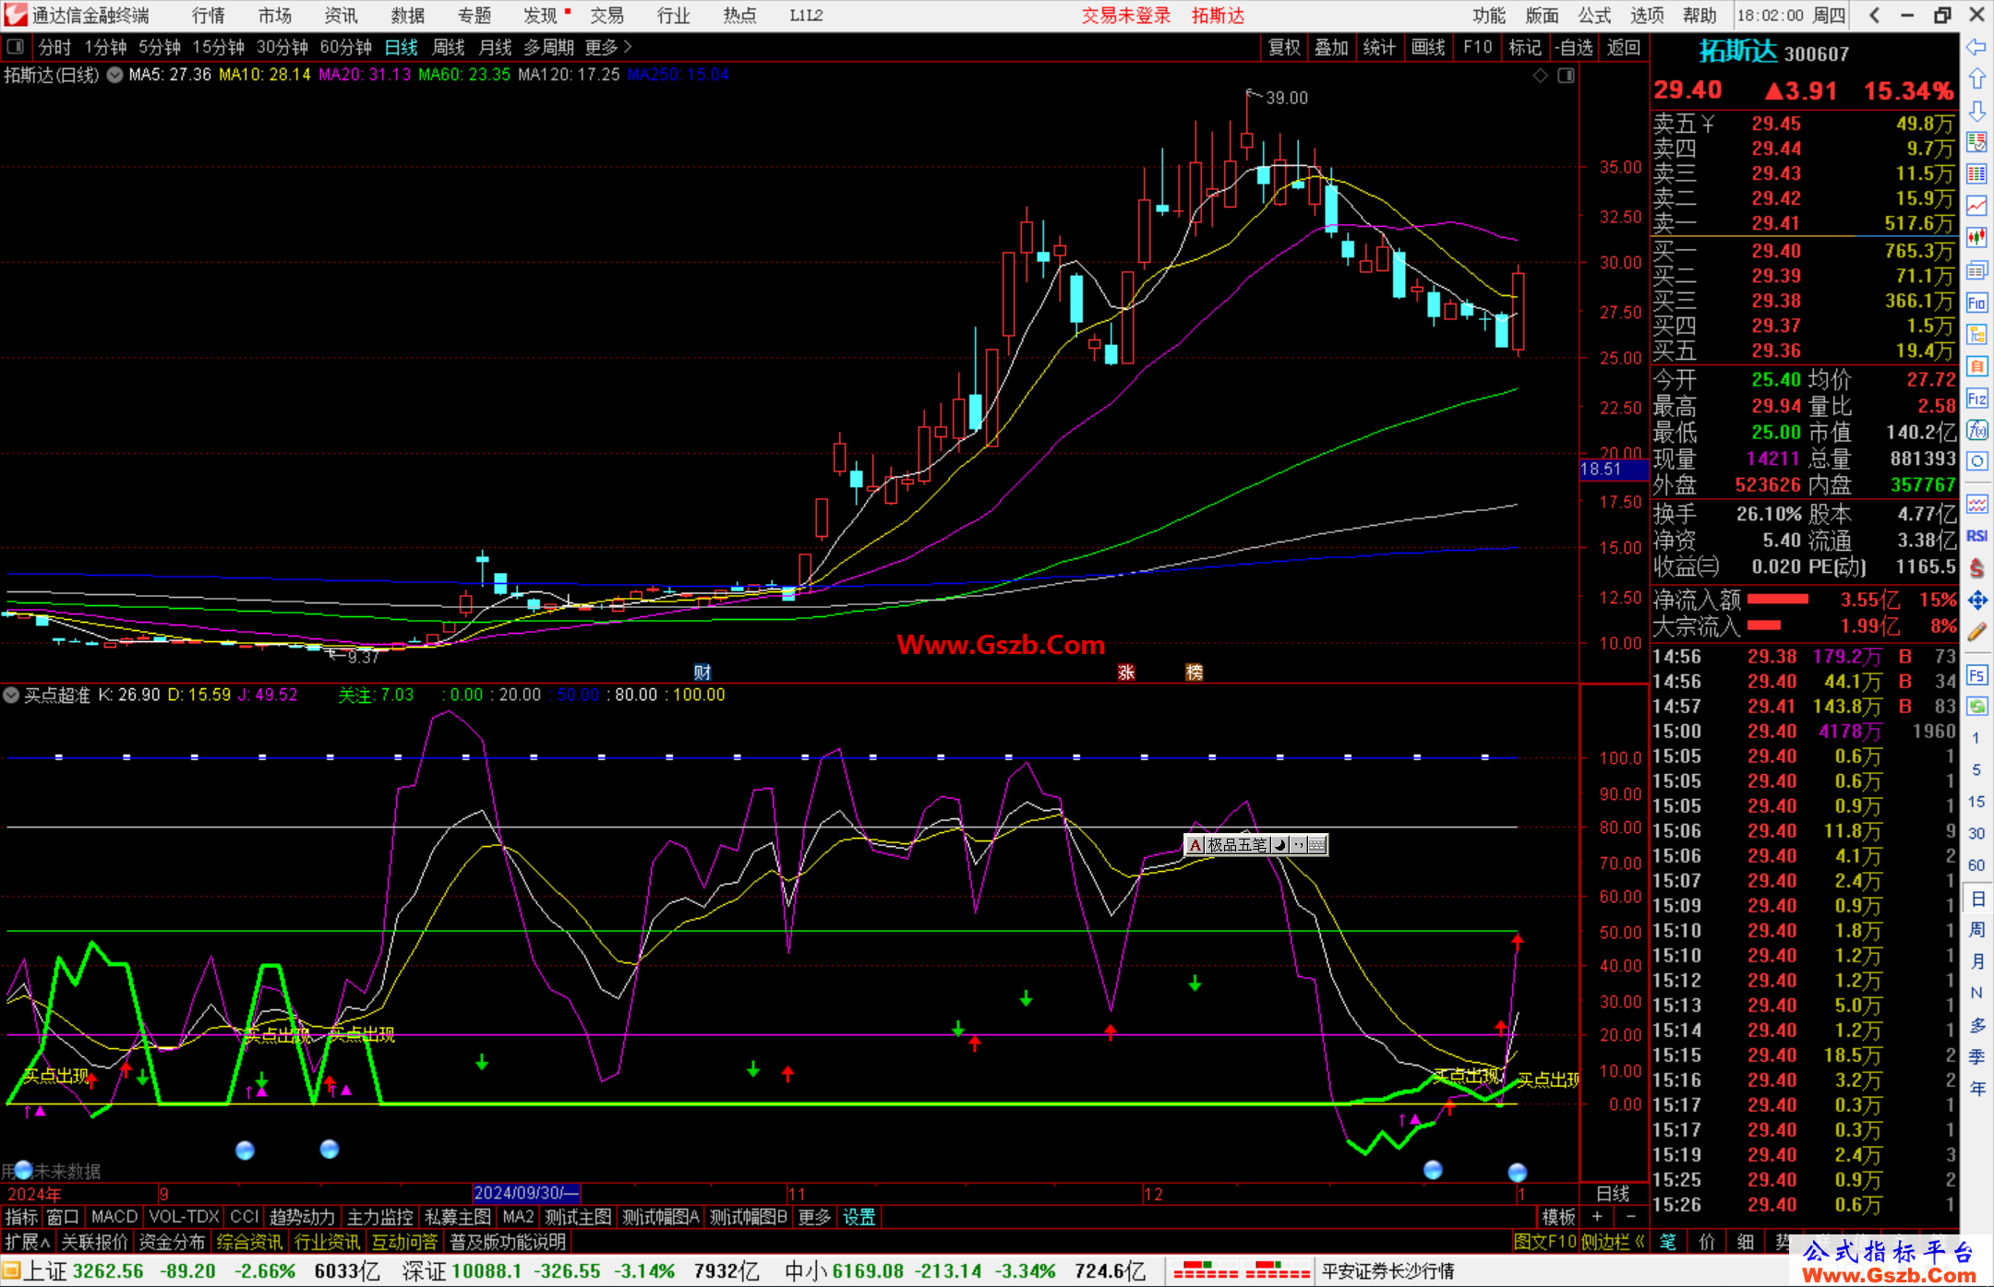Select 15 minute period in right sidebar
Image resolution: width=1994 pixels, height=1287 pixels.
1976,802
